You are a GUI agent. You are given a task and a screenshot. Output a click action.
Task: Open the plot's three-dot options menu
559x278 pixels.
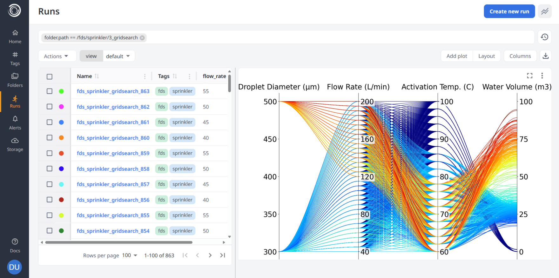[x=542, y=76]
